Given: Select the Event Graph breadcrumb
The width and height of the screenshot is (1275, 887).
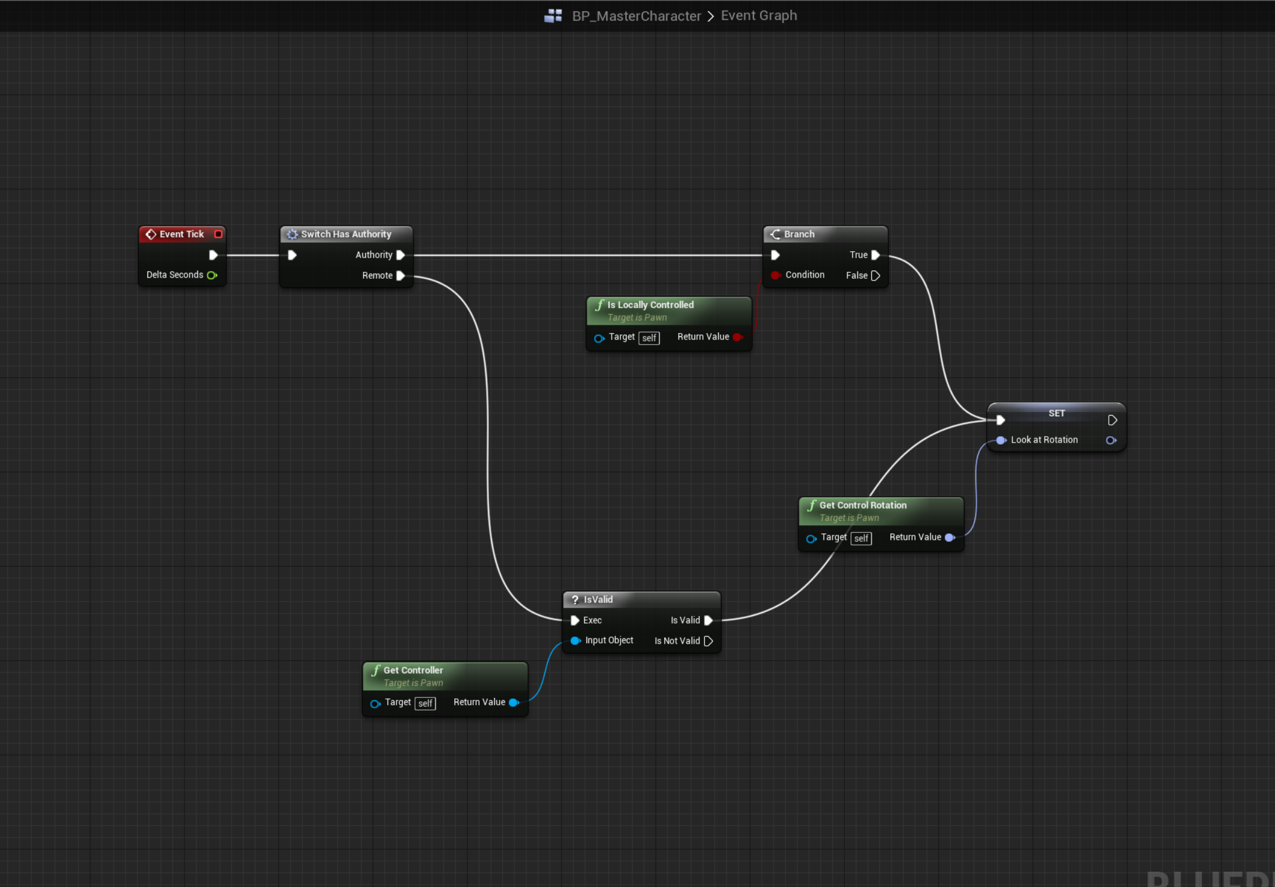Looking at the screenshot, I should point(759,16).
